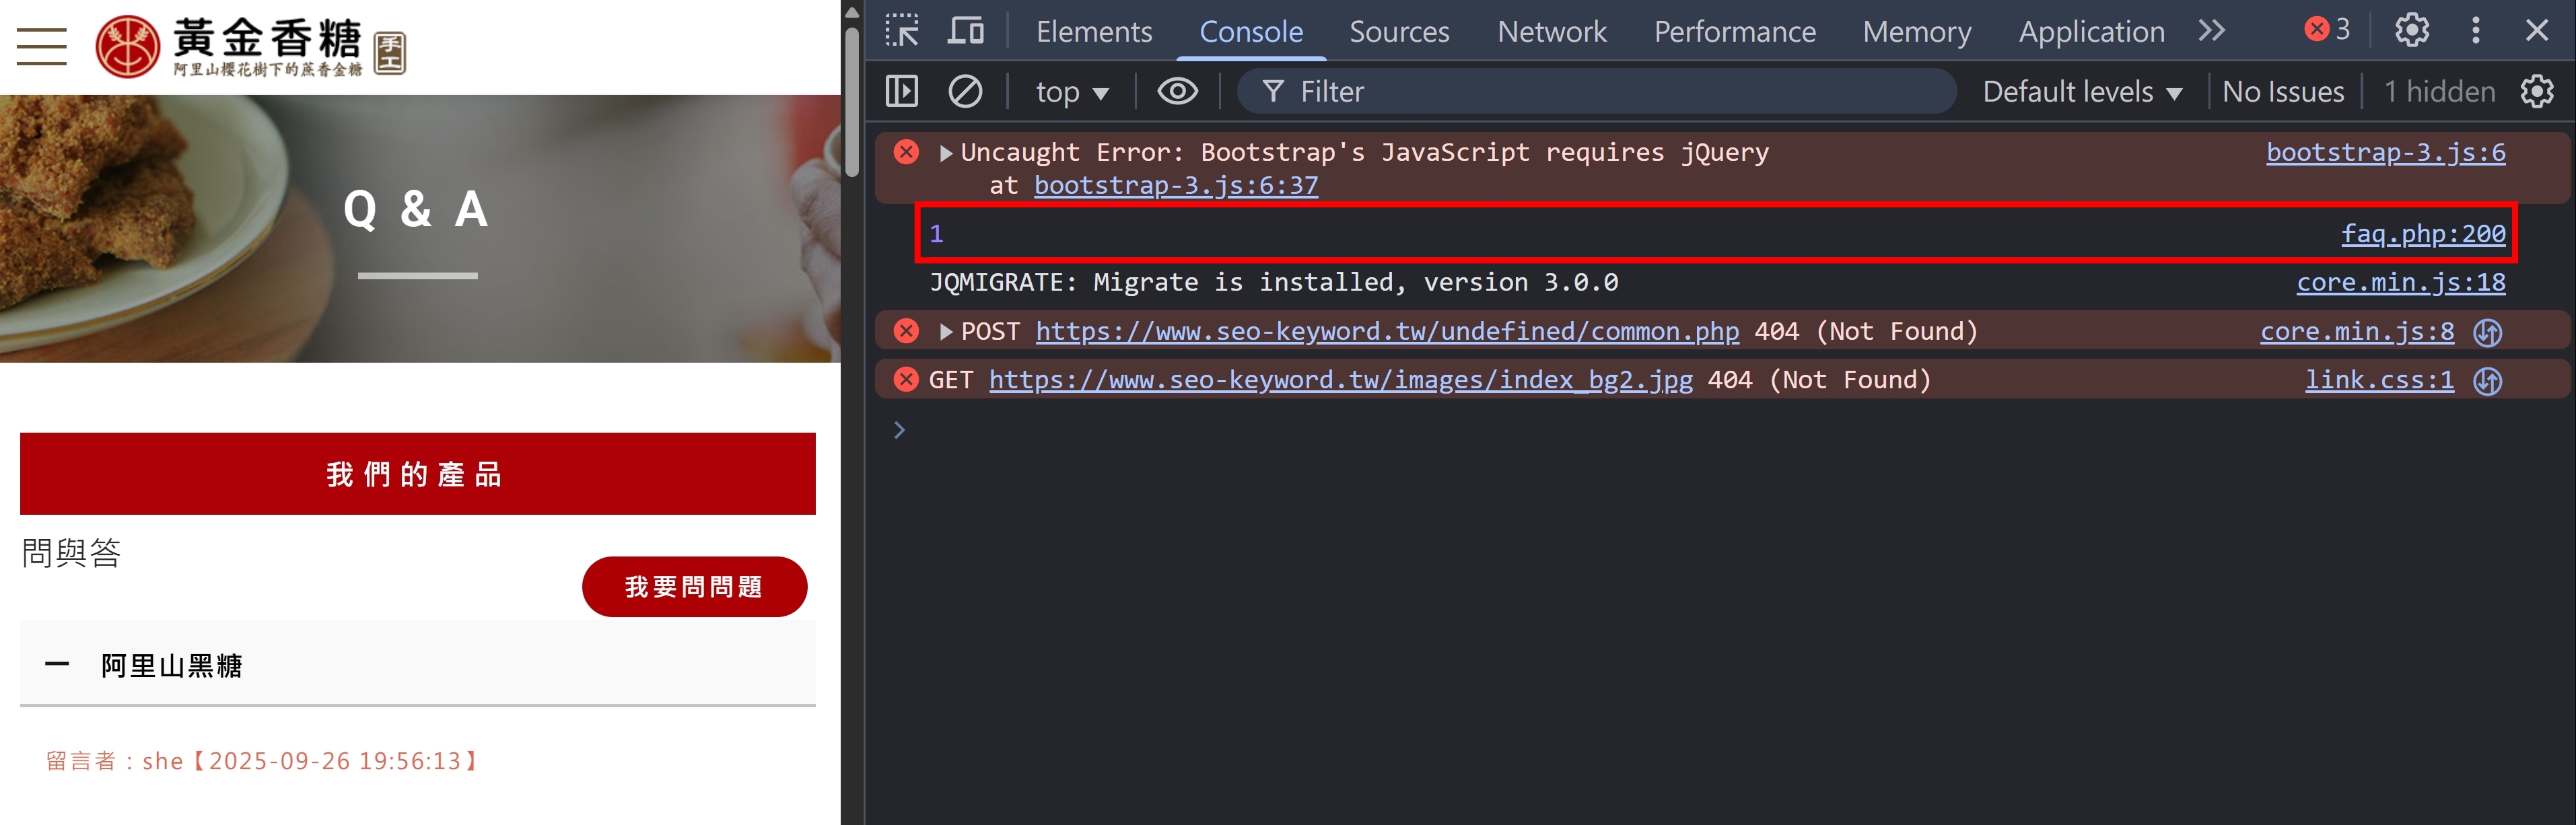Image resolution: width=2576 pixels, height=825 pixels.
Task: Open the core.min.js:8 source link
Action: coord(2357,332)
